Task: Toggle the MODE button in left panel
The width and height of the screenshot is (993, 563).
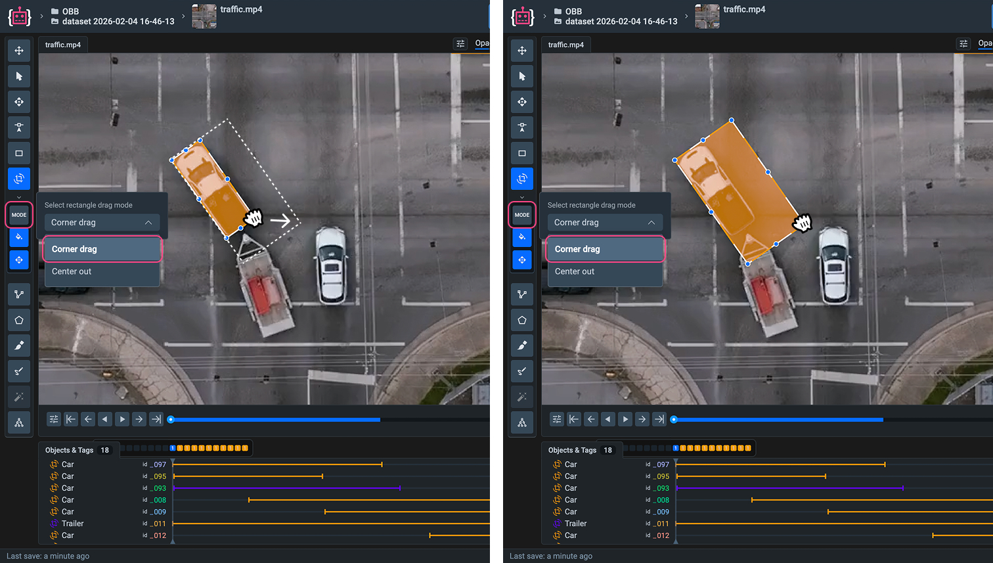Action: 19,215
